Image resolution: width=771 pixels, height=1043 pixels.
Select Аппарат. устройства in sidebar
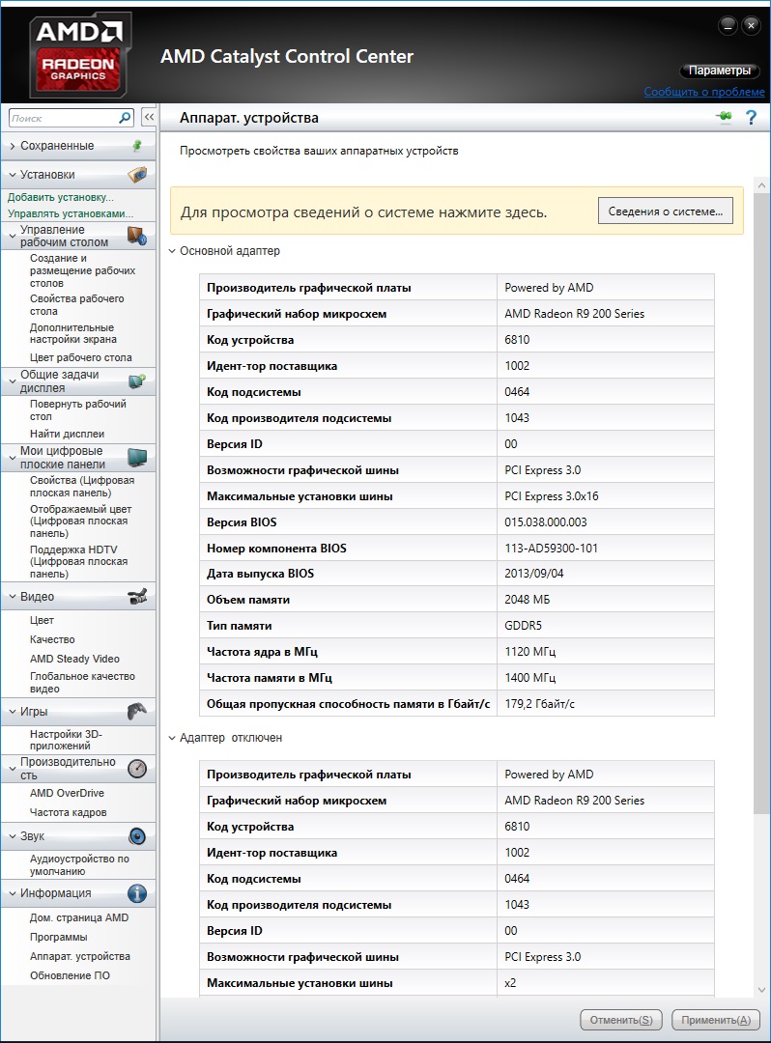click(80, 956)
